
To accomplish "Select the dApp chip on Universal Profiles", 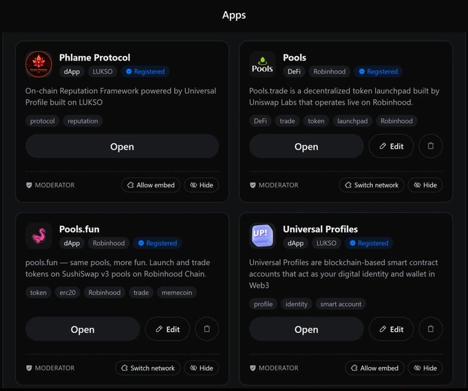I will coord(295,243).
